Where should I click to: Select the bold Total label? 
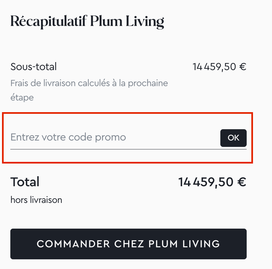coord(25,182)
